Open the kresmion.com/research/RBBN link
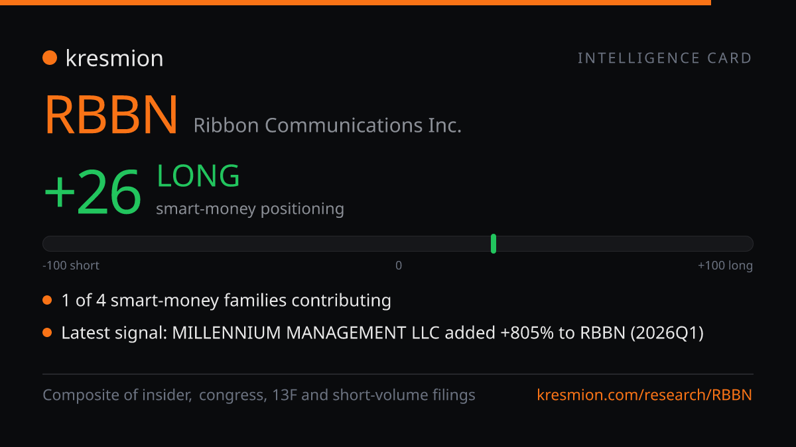This screenshot has width=796, height=447. click(645, 395)
